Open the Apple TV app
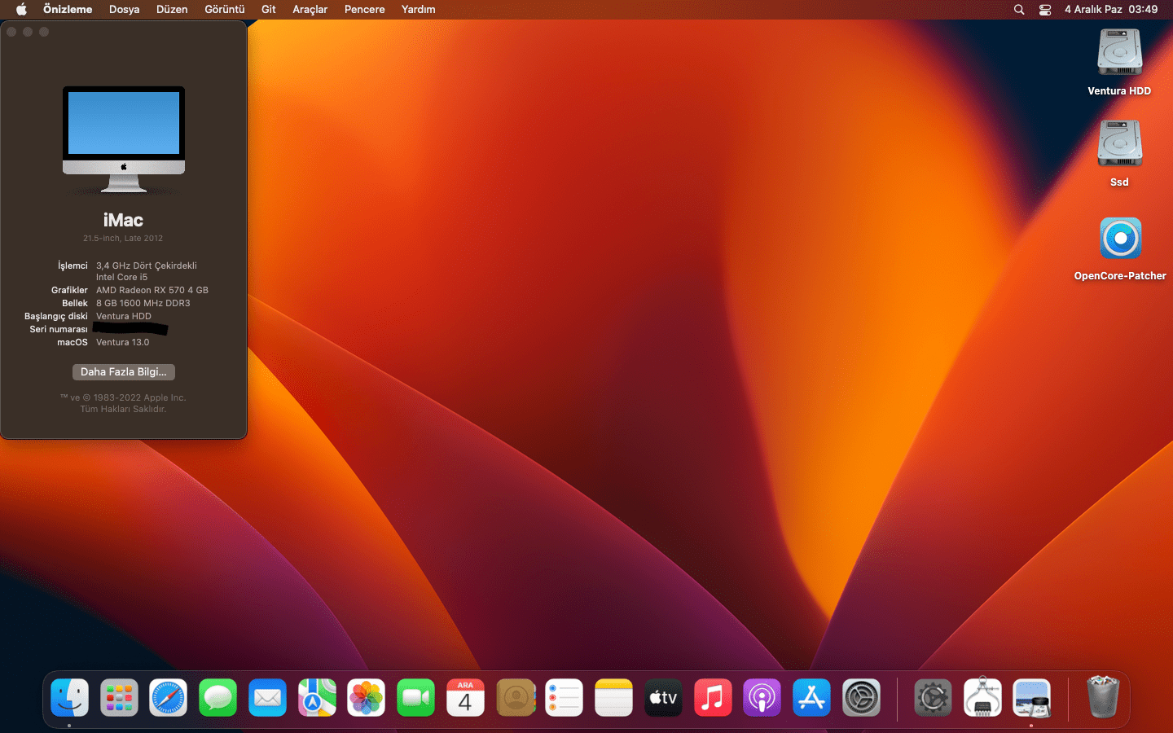This screenshot has height=733, width=1173. (663, 698)
